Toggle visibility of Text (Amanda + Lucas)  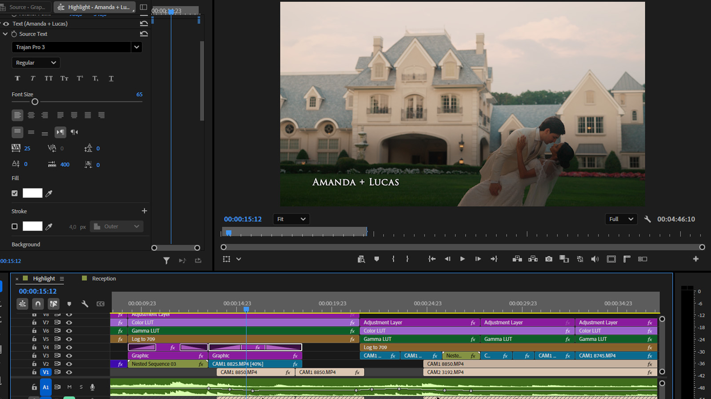point(6,24)
